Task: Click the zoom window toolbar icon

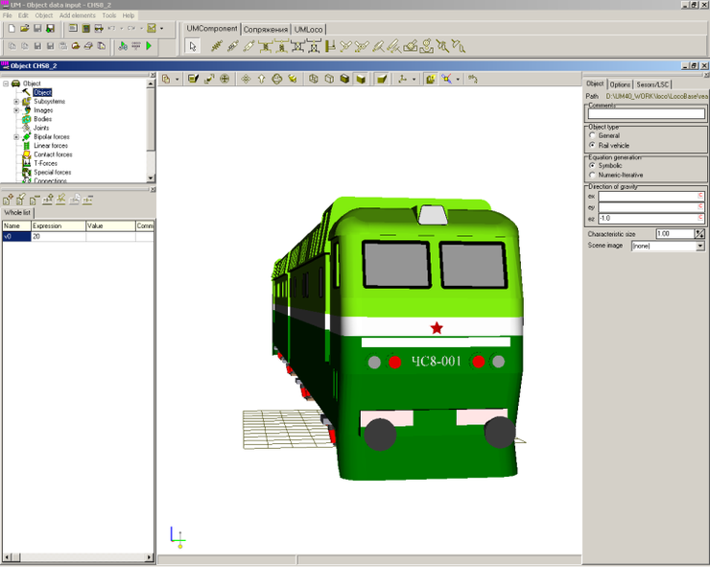Action: click(209, 79)
